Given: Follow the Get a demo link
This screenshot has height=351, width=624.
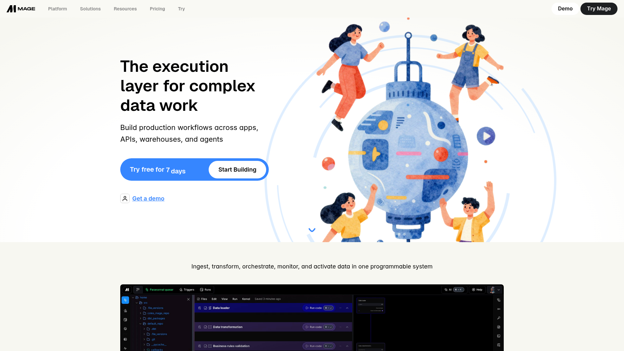Looking at the screenshot, I should [148, 199].
